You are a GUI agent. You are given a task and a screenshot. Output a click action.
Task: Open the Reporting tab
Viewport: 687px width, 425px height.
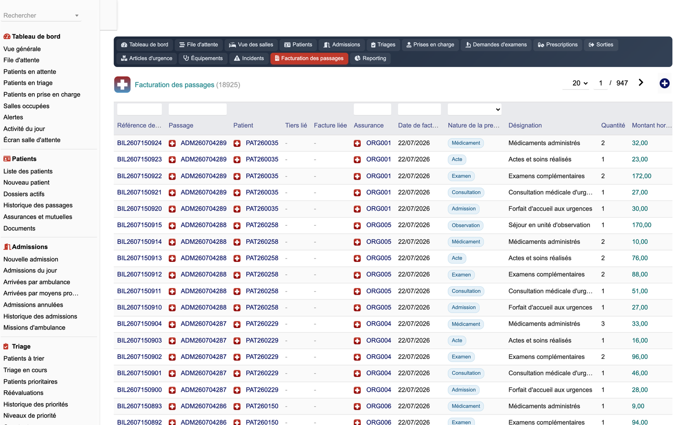[x=370, y=58]
